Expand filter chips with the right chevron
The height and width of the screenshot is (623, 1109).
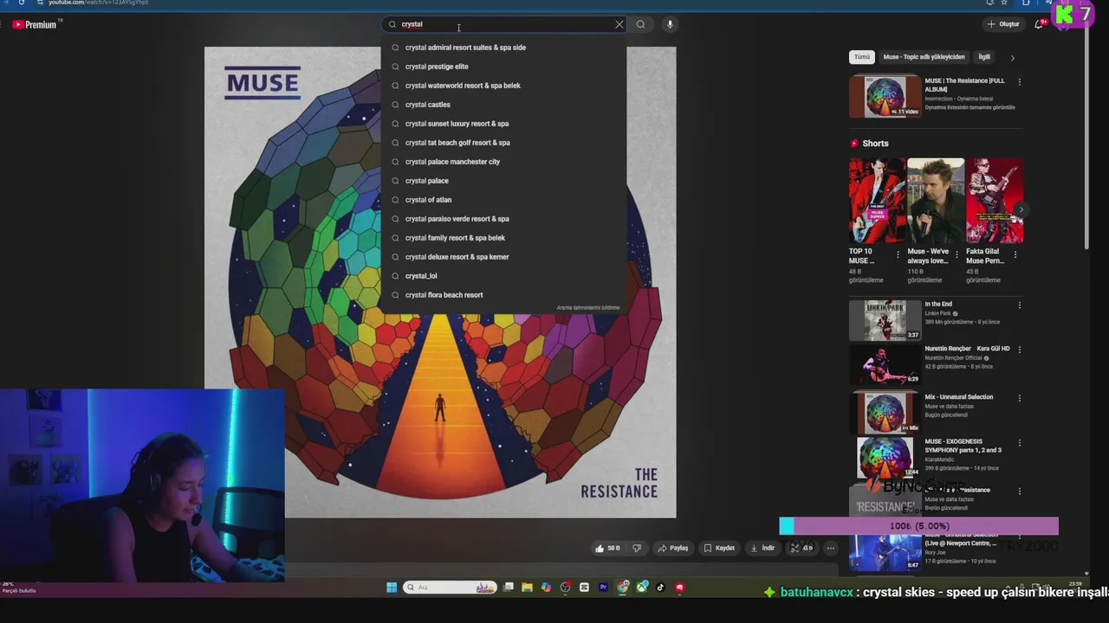click(x=1012, y=57)
